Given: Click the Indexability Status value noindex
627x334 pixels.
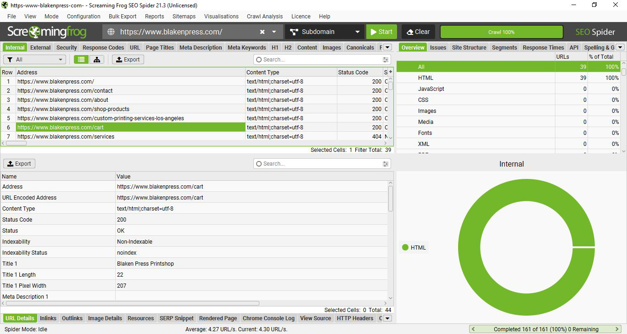Looking at the screenshot, I should pos(127,253).
